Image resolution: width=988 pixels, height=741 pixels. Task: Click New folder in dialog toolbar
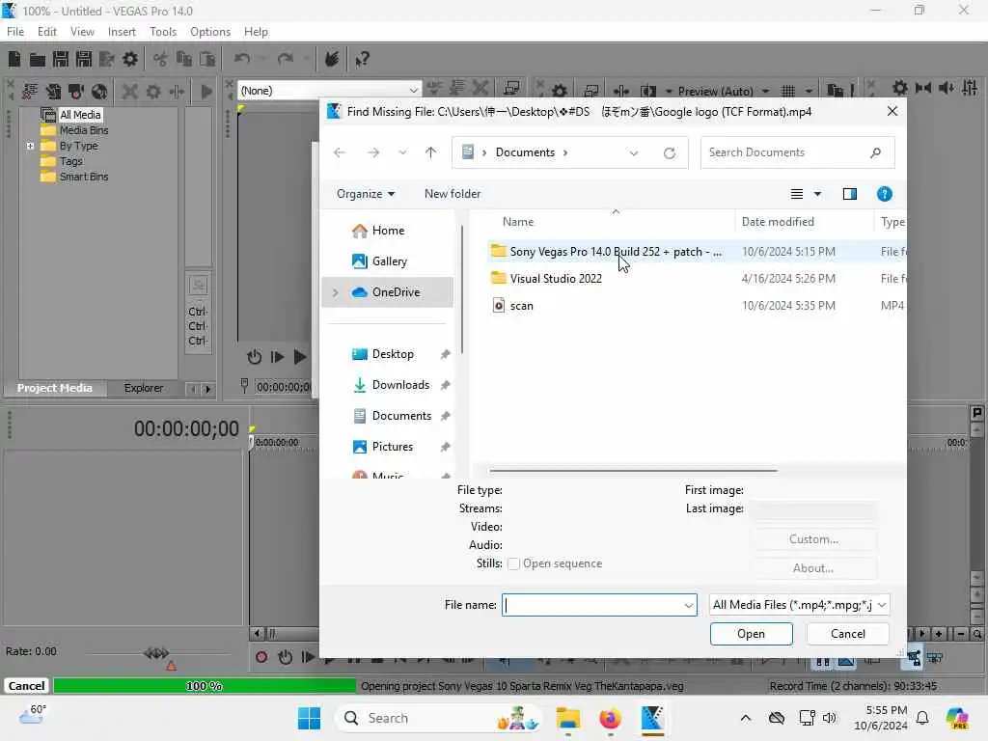point(453,194)
